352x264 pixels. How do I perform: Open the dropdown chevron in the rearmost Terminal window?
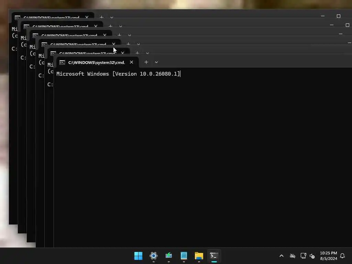click(x=112, y=18)
